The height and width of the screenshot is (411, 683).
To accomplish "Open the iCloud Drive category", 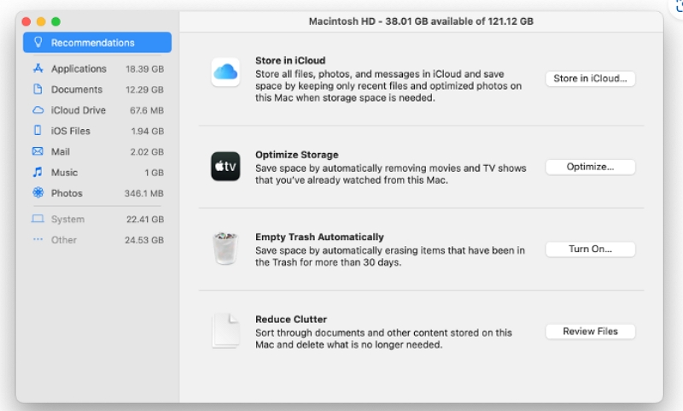I will click(x=98, y=110).
